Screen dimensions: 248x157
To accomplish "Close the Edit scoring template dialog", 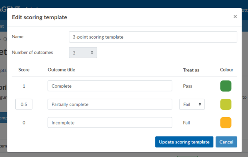I will [235, 16].
